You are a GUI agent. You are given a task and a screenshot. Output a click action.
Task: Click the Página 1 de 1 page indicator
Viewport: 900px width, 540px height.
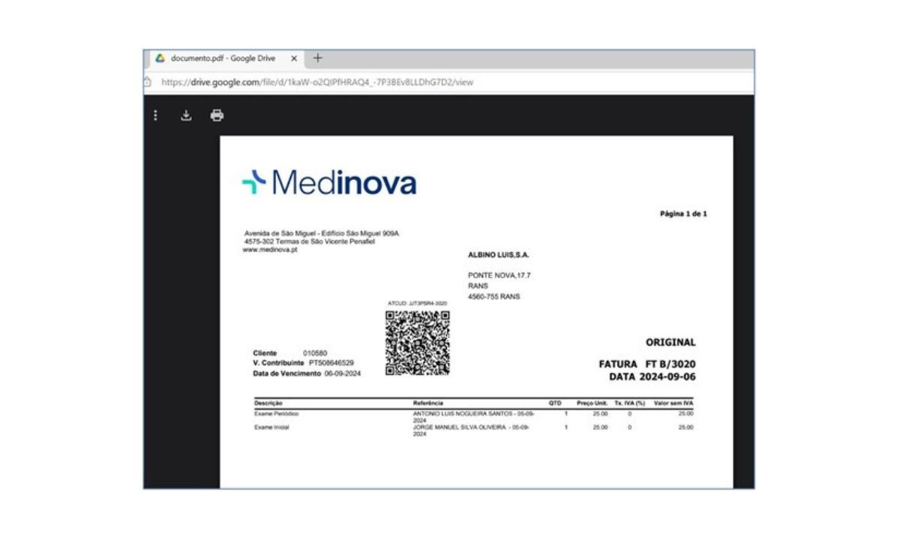(683, 214)
